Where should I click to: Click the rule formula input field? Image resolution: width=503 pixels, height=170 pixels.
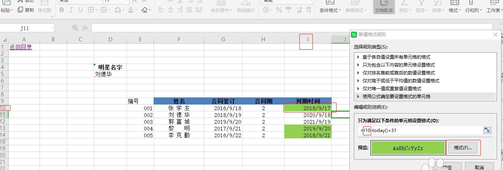pos(421,131)
